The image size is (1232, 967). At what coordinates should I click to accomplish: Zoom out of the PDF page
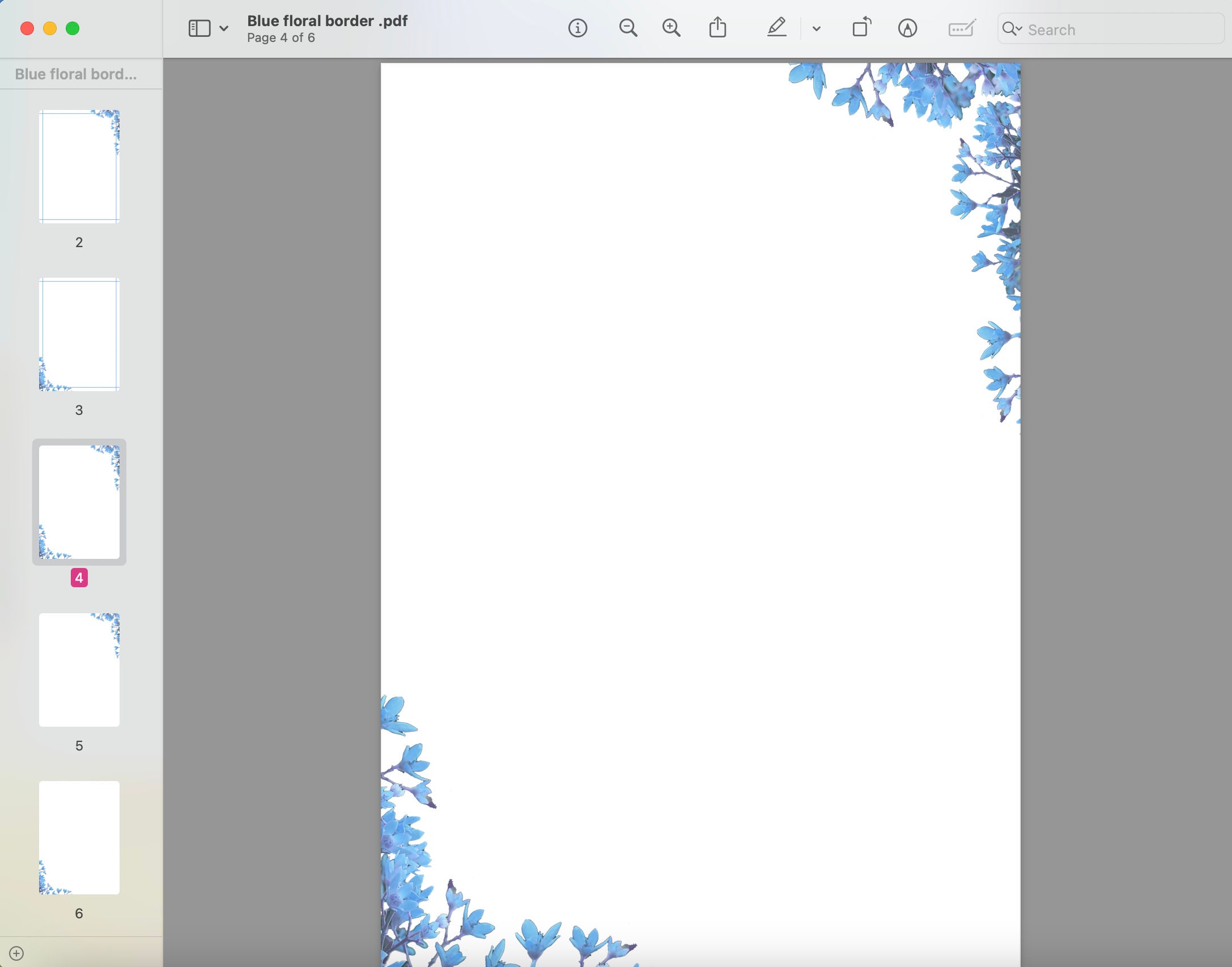point(628,28)
